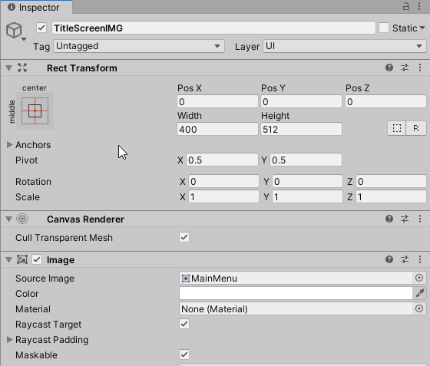The width and height of the screenshot is (430, 366).
Task: Click the Scale Y field
Action: [x=307, y=196]
